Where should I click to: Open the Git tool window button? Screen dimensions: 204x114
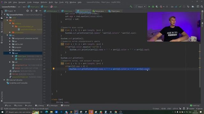pos(8,105)
